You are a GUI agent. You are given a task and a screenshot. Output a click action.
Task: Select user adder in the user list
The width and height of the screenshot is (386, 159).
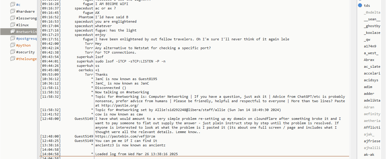click(x=369, y=94)
